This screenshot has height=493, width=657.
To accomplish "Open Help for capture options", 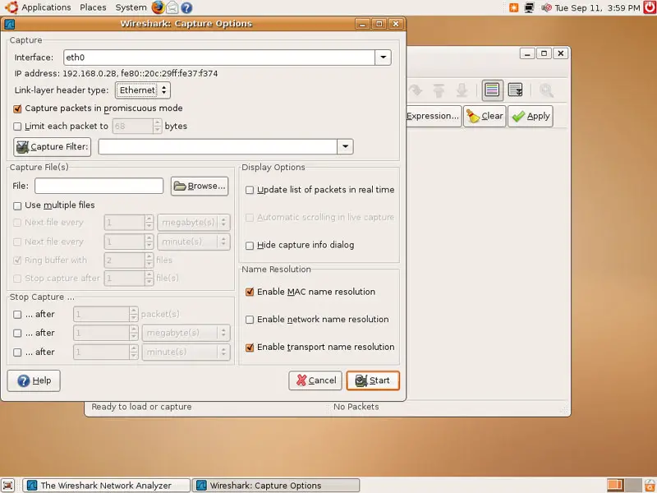I will click(34, 380).
